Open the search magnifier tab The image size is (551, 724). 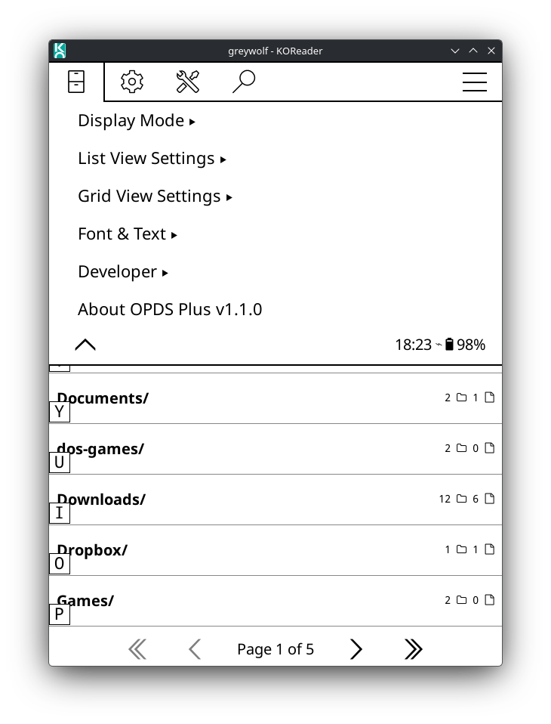pyautogui.click(x=244, y=82)
